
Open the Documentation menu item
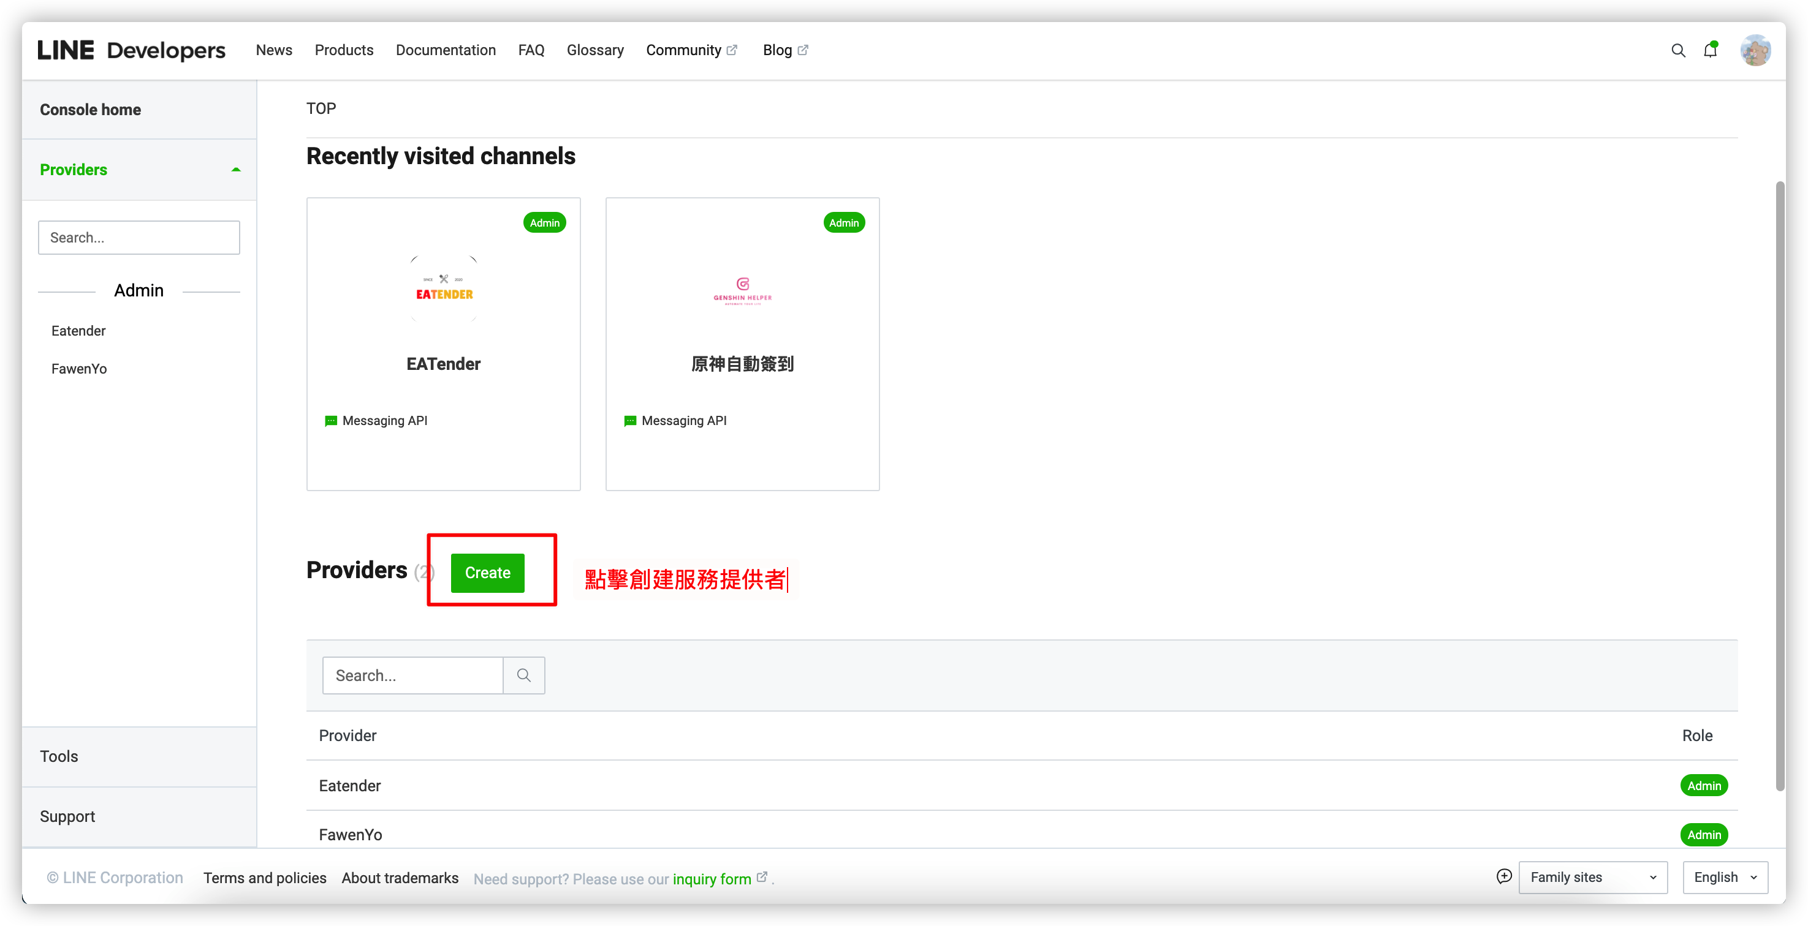click(x=446, y=50)
